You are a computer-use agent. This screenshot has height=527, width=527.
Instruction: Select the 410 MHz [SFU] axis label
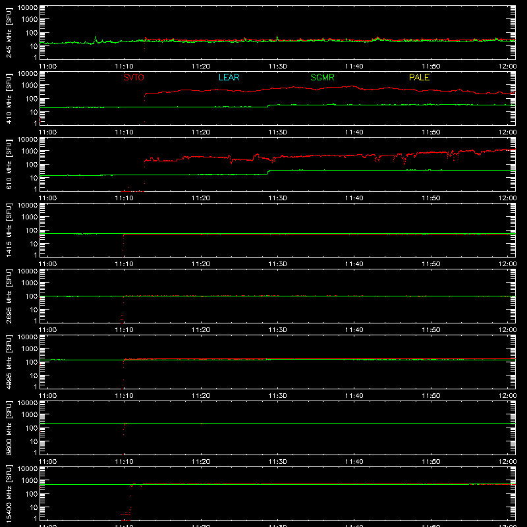(9, 99)
